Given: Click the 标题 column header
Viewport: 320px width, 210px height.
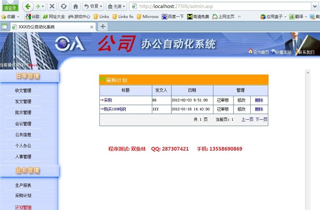Looking at the screenshot, I should coord(126,90).
